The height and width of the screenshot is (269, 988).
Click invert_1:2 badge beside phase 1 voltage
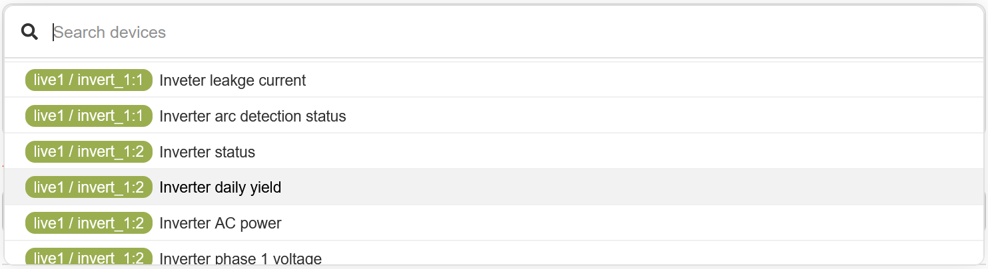point(89,258)
